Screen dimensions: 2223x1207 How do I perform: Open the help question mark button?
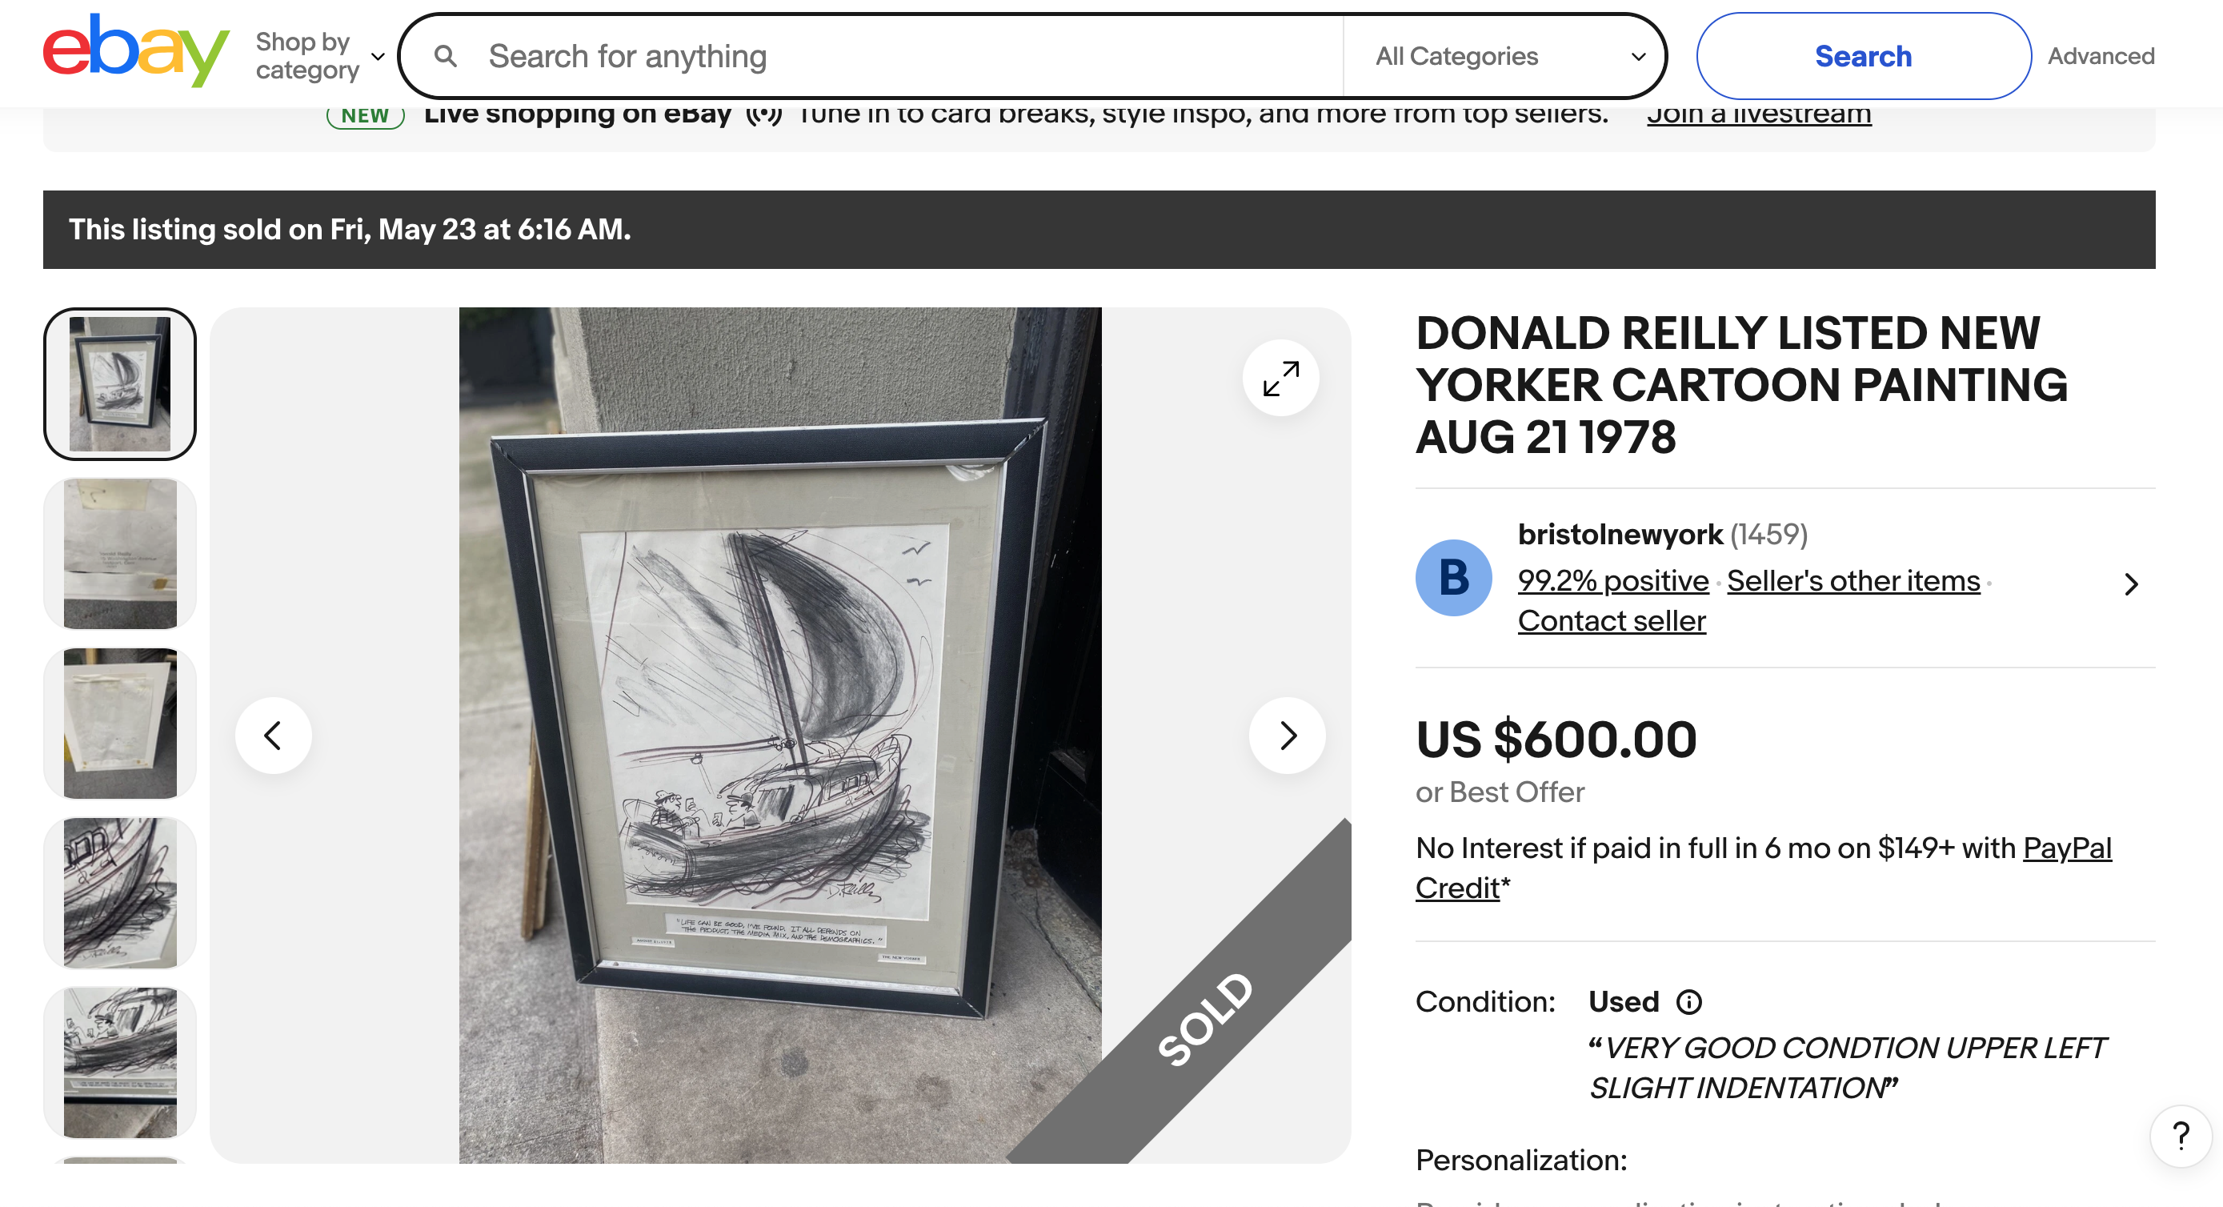[2180, 1137]
